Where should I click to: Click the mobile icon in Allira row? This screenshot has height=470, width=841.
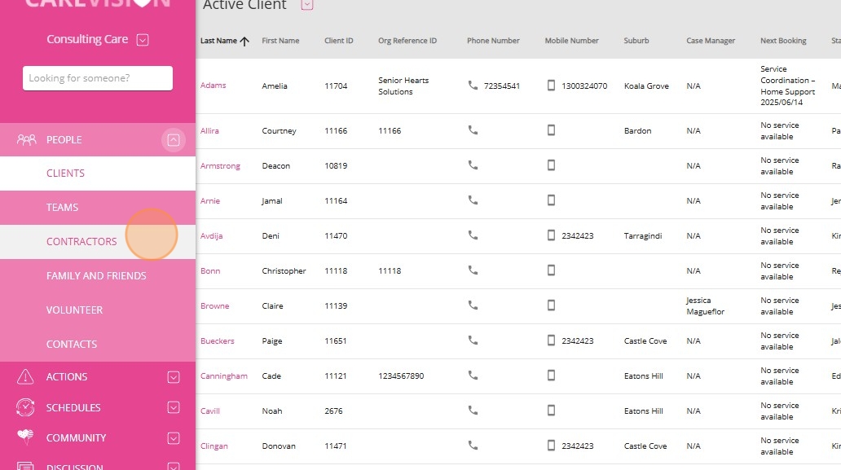pos(551,130)
